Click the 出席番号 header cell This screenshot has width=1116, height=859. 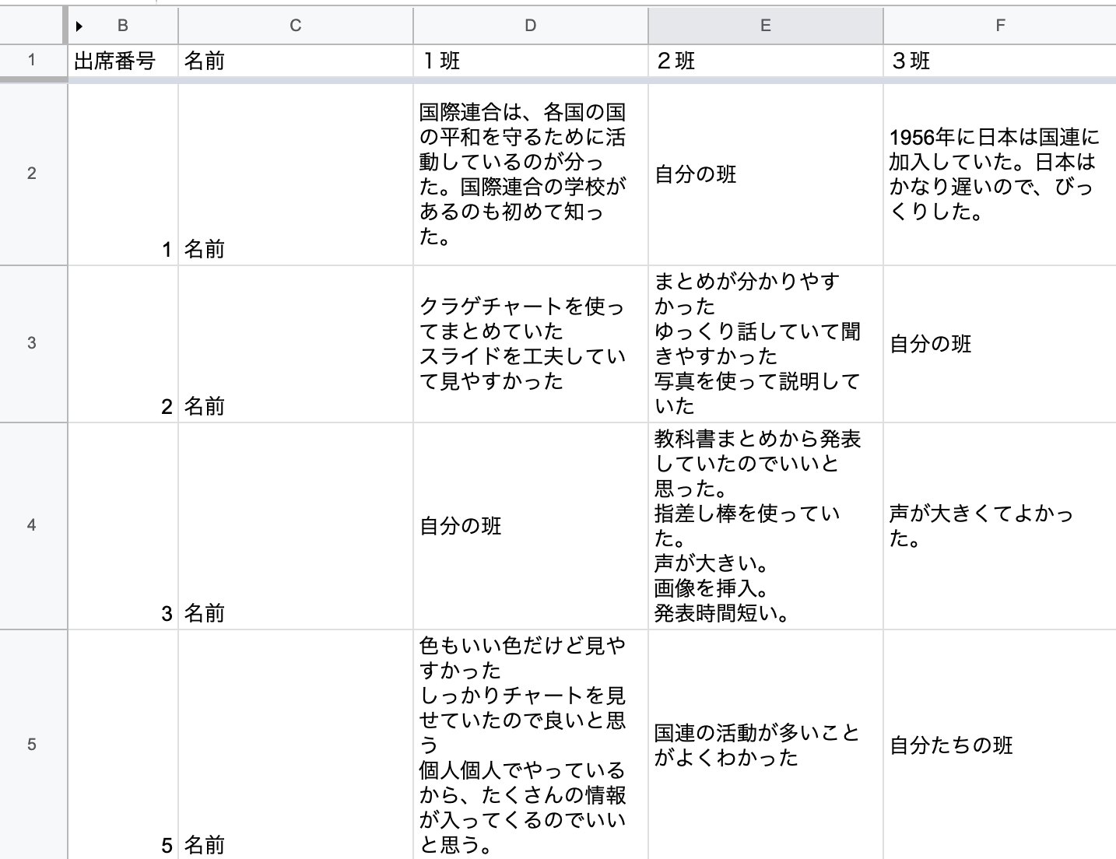pyautogui.click(x=123, y=61)
